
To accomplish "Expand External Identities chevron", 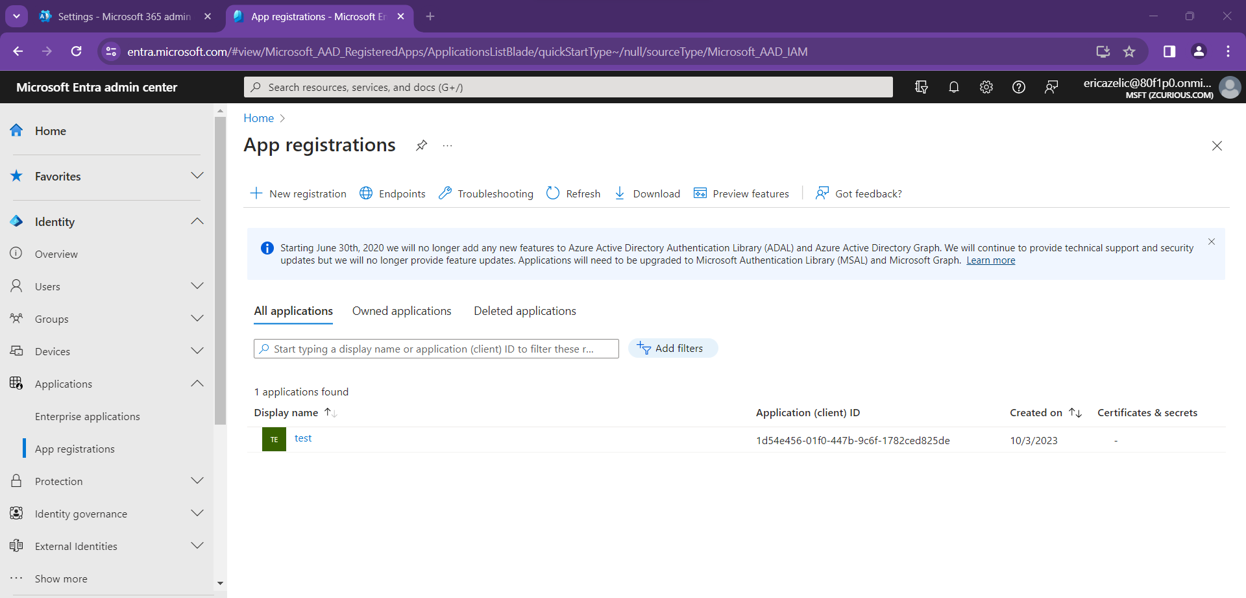I will click(197, 546).
